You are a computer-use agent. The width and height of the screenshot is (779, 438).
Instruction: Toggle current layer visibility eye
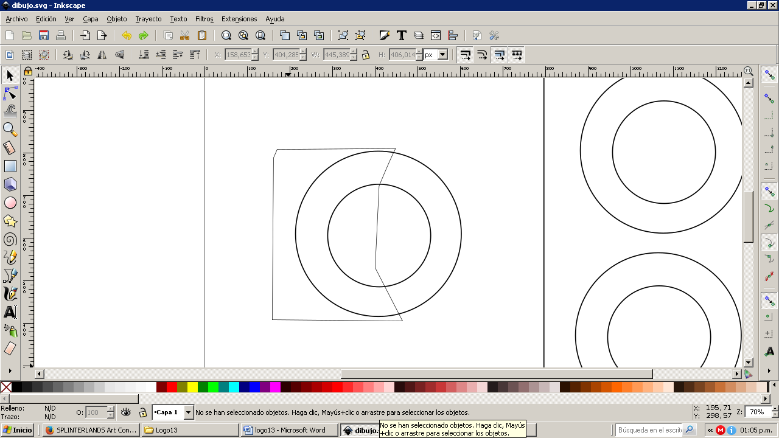point(126,412)
